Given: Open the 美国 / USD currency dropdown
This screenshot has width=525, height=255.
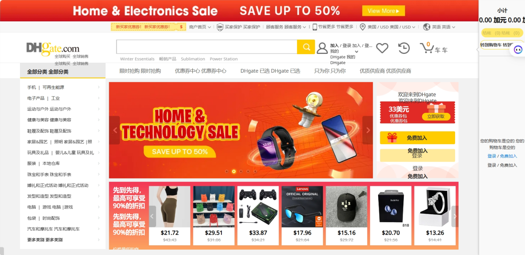Looking at the screenshot, I should click(388, 27).
